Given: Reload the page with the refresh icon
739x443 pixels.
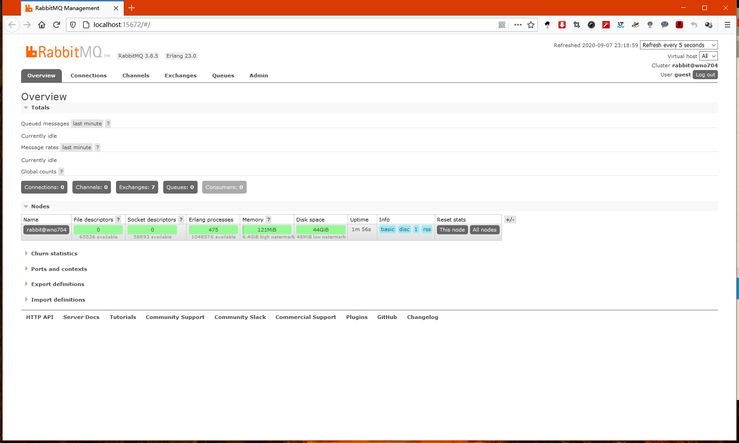Looking at the screenshot, I should point(56,25).
